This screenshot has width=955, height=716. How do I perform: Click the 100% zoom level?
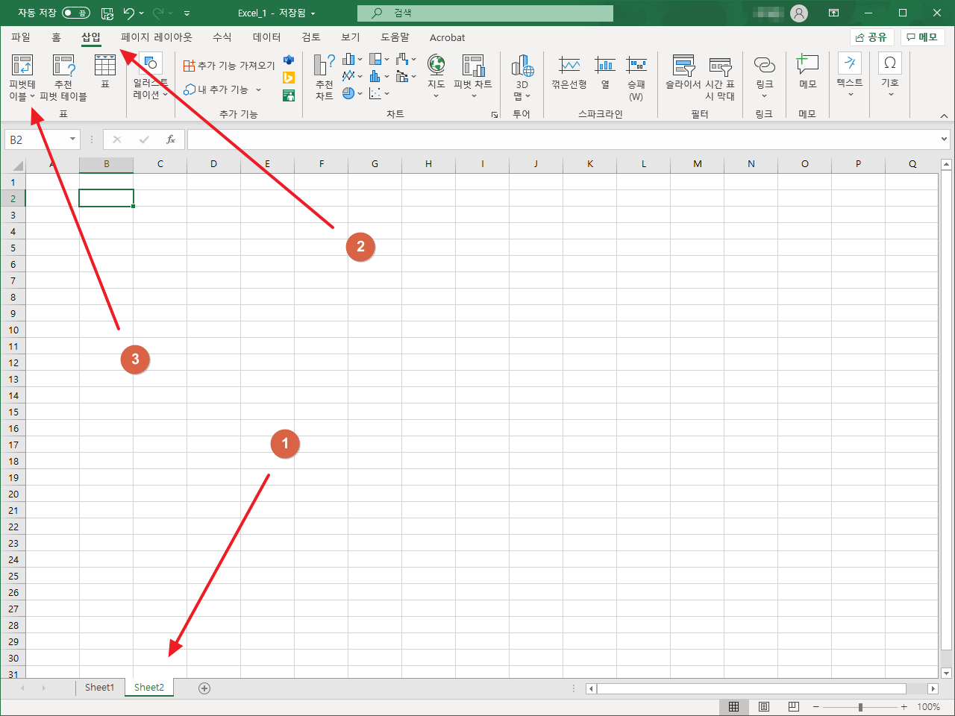[928, 707]
